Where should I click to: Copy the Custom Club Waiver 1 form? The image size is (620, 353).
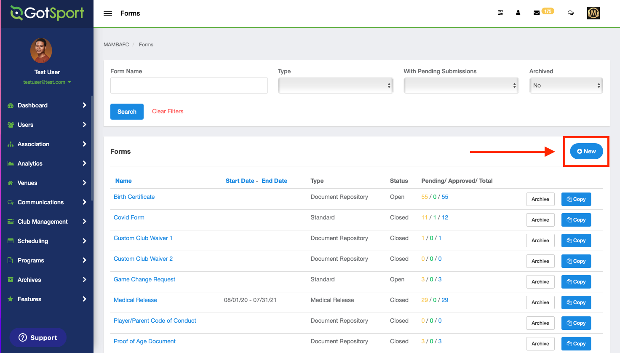576,241
